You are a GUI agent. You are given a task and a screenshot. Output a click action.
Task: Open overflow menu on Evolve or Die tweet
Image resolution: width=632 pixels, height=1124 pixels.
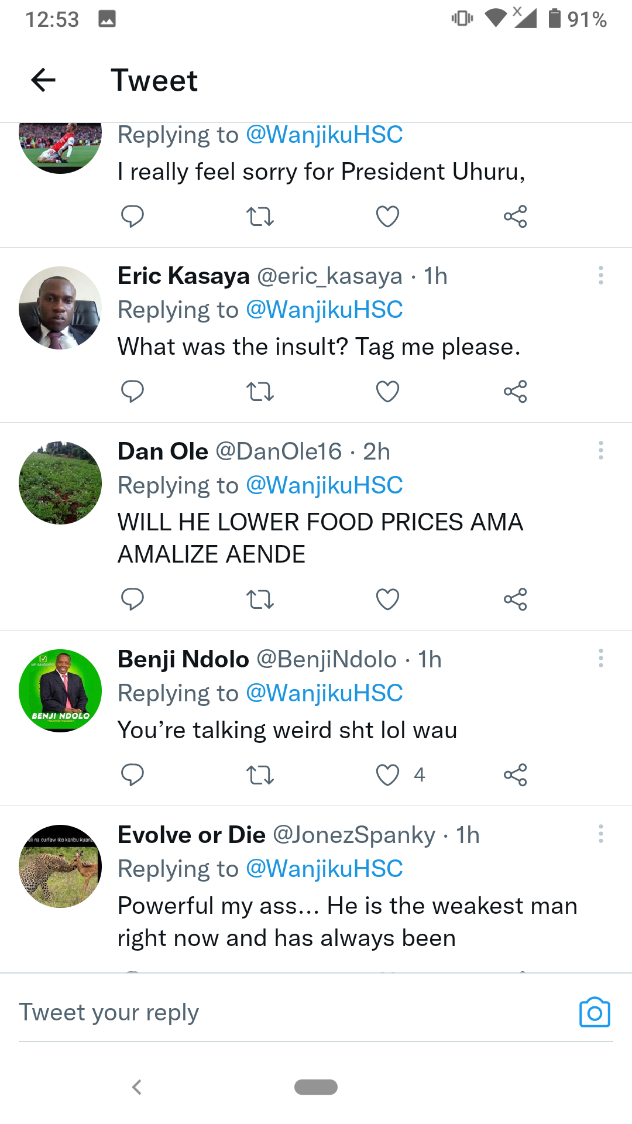coord(600,834)
